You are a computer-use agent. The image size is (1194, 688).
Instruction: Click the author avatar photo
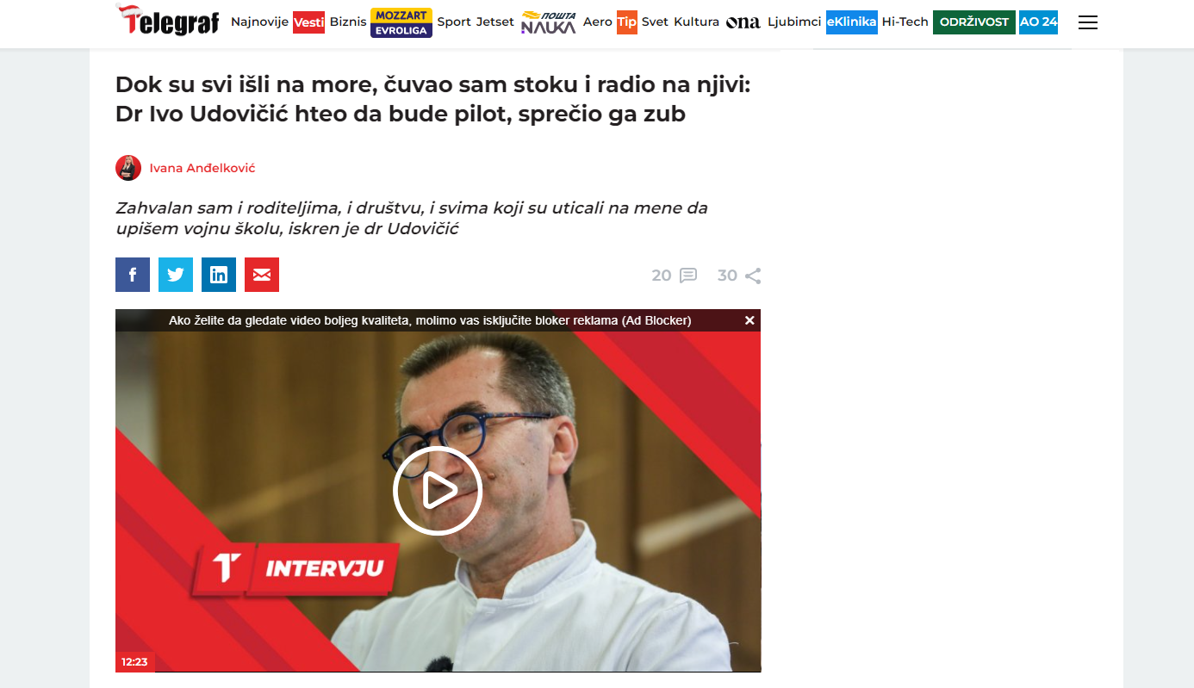pos(128,168)
